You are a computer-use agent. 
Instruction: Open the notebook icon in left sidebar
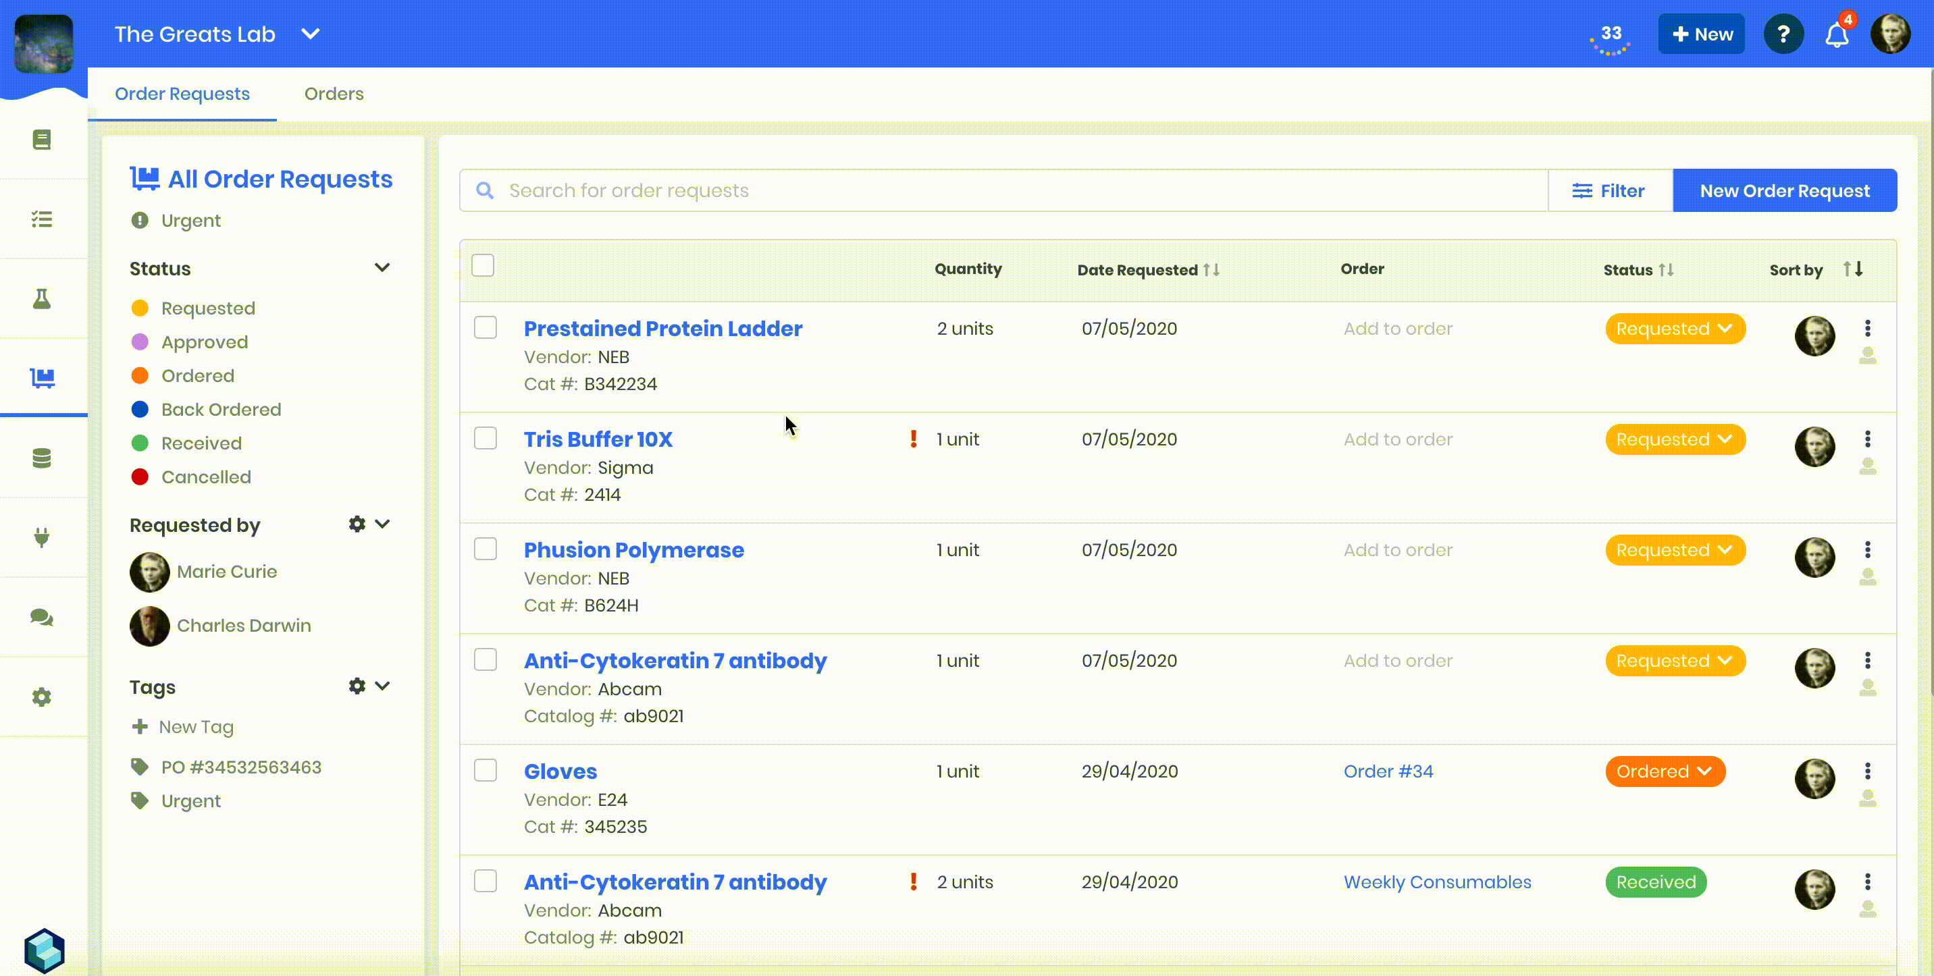(42, 140)
